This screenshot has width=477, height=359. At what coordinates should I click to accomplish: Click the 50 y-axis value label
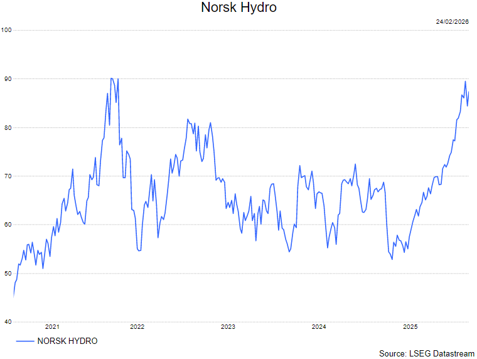click(6, 274)
